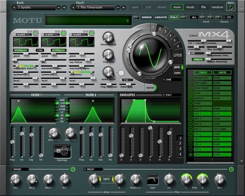Switch to the mods tab
245x196 pixels.
[x=190, y=7]
